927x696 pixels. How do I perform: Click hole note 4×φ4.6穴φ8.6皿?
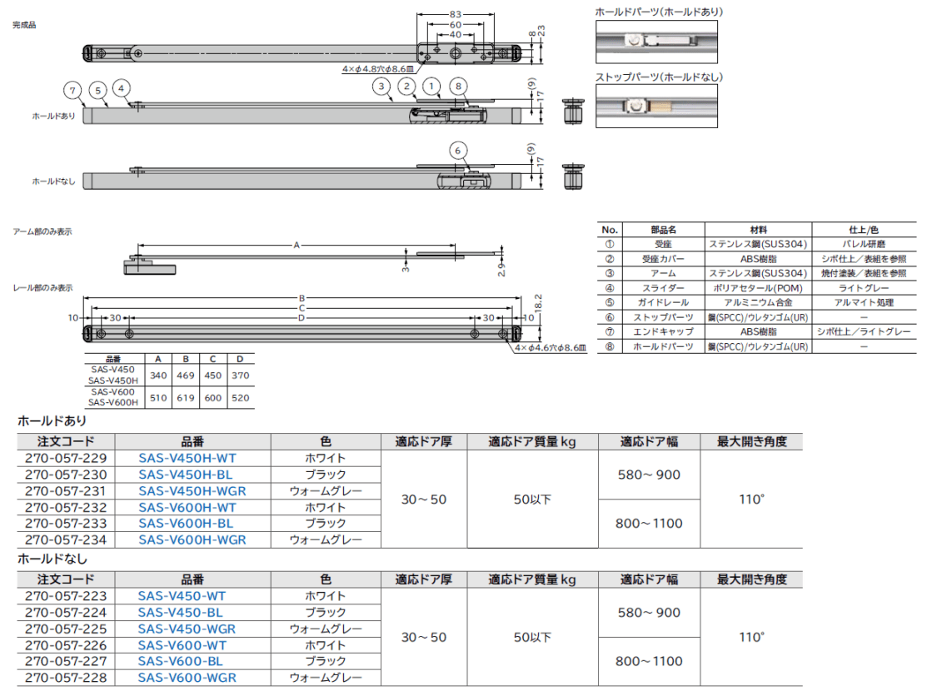pos(551,348)
